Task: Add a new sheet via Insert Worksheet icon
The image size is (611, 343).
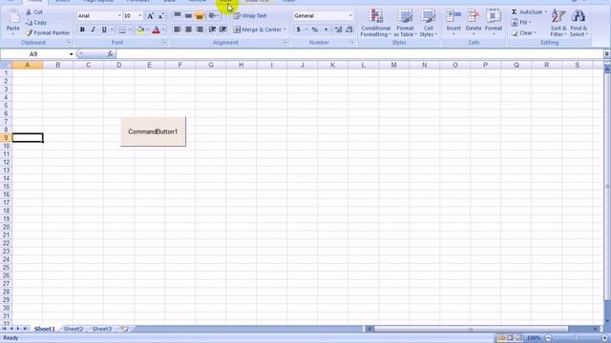Action: click(x=125, y=329)
